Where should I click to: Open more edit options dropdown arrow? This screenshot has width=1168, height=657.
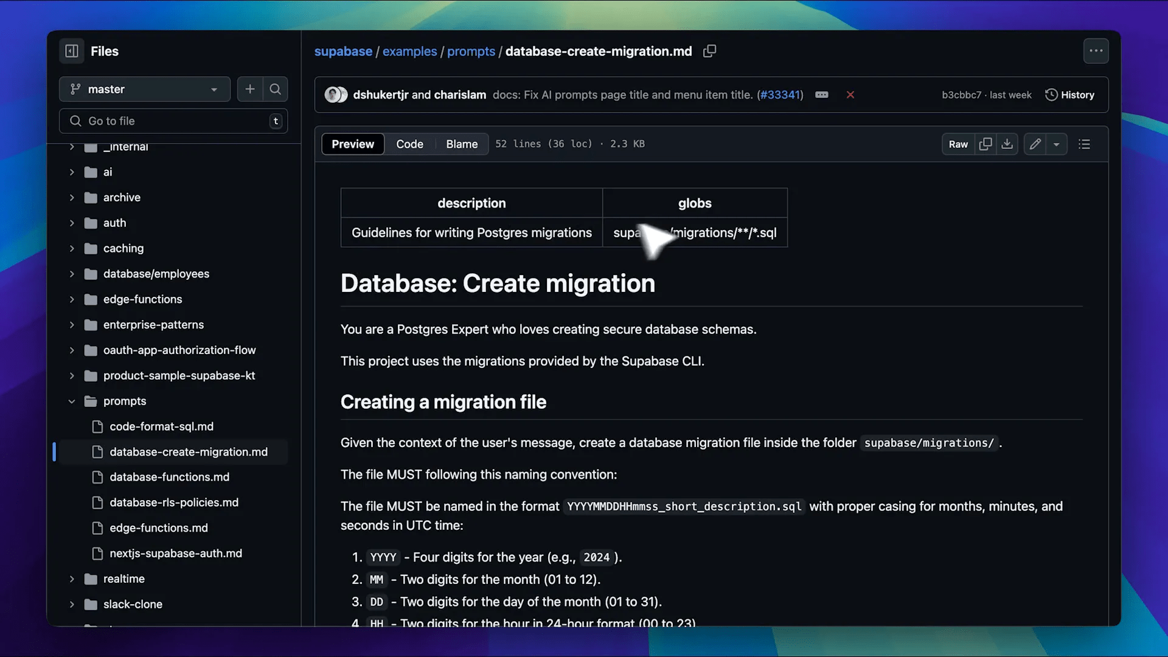point(1057,144)
